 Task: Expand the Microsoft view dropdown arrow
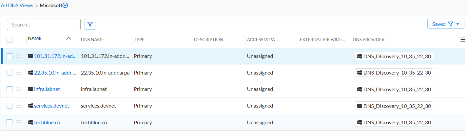[x=65, y=6]
